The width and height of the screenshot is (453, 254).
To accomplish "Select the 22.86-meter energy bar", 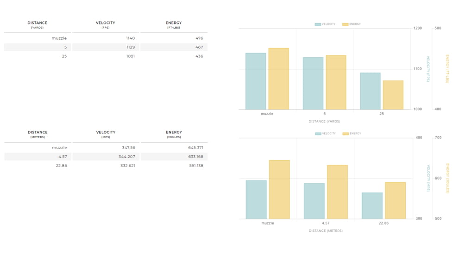I will coord(395,200).
